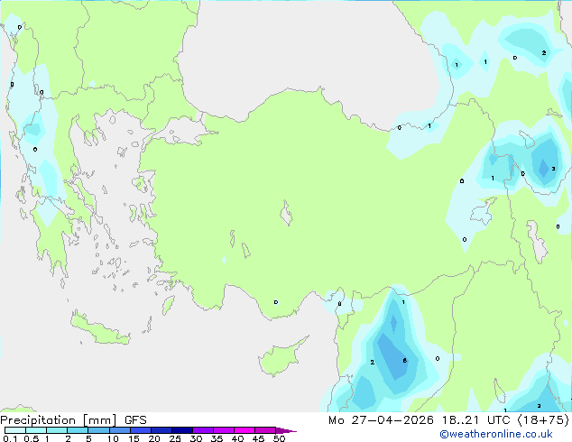
Task: Click the "Precipitation" title word
Action: (38, 420)
